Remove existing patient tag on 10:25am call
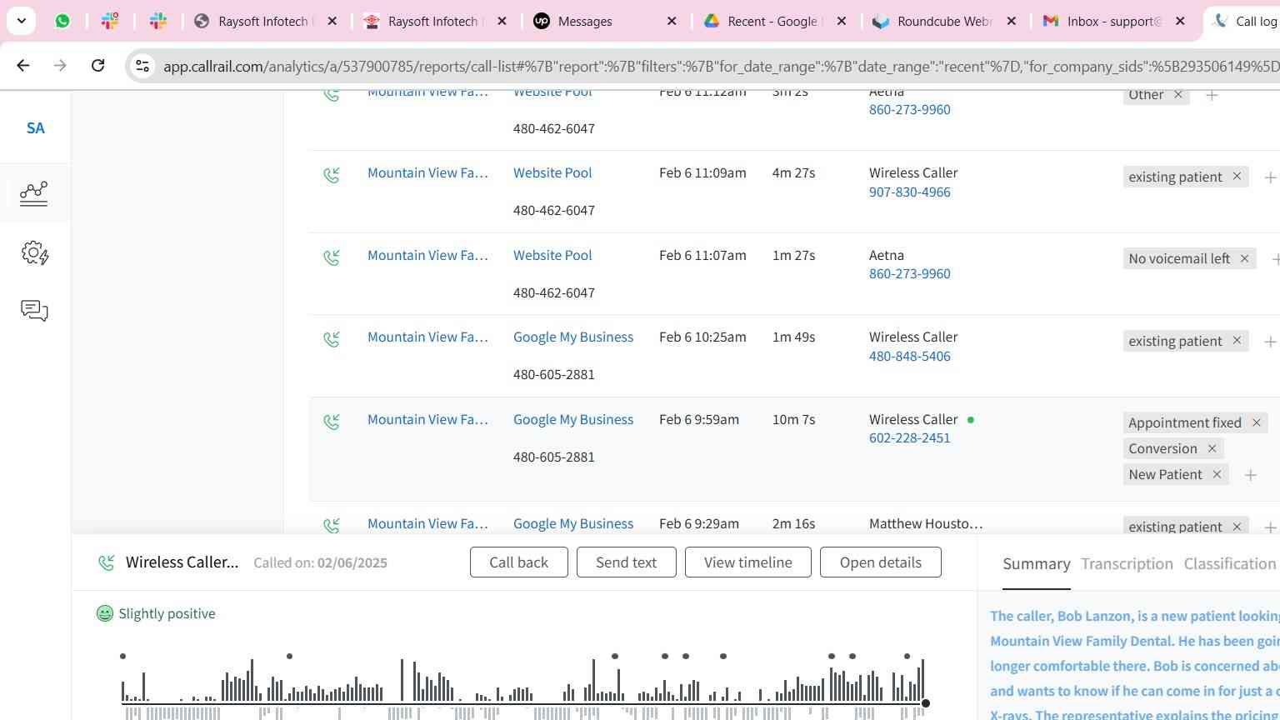This screenshot has width=1280, height=720. tap(1237, 341)
